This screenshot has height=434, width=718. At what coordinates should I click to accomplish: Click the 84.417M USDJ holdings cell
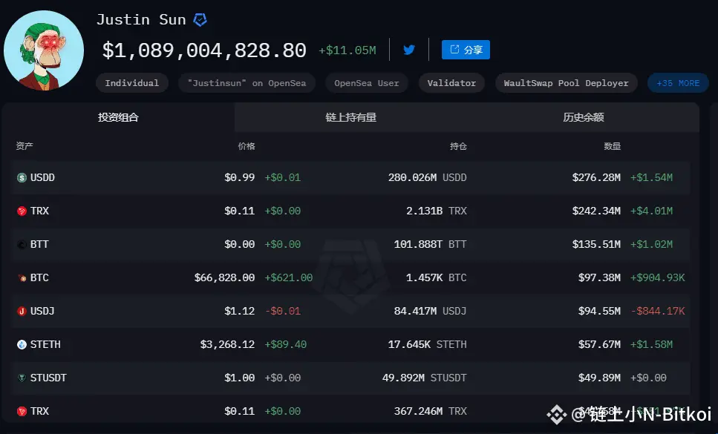(431, 311)
